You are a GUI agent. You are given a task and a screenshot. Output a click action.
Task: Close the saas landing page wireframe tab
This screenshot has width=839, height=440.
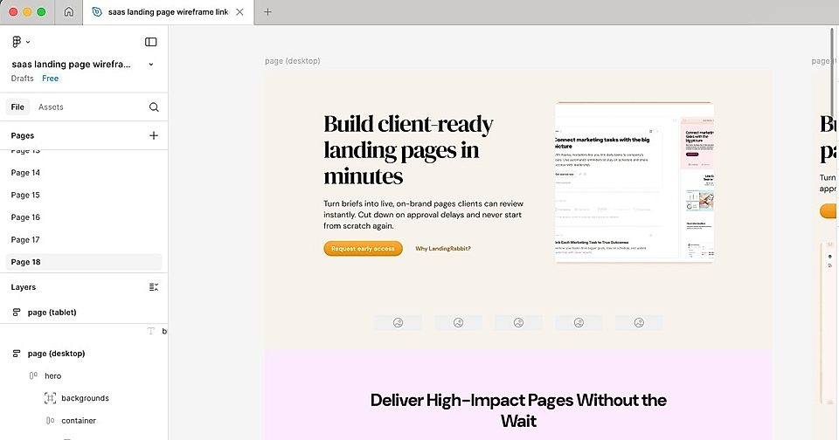click(240, 12)
